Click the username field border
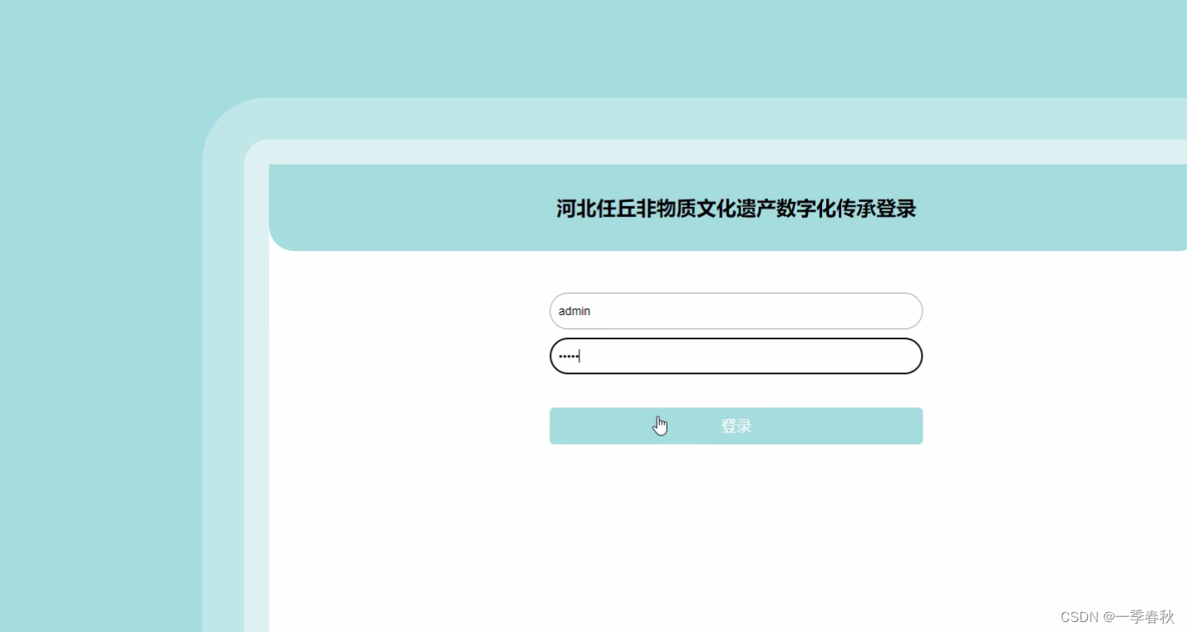This screenshot has width=1187, height=632. [x=736, y=293]
